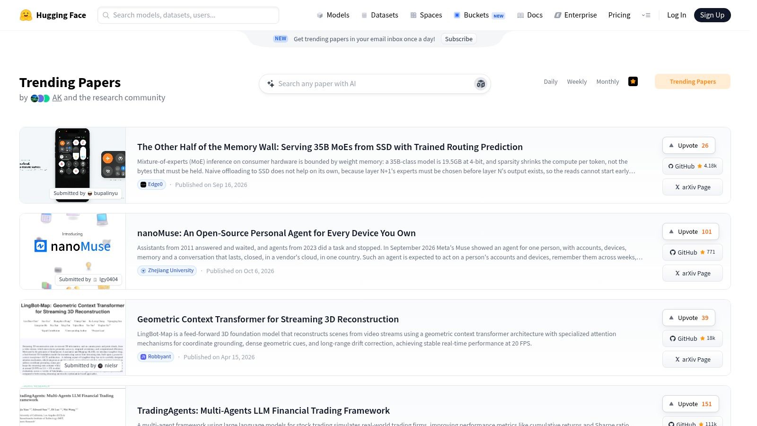
Task: Upvote the nanoMuse paper
Action: tap(691, 231)
